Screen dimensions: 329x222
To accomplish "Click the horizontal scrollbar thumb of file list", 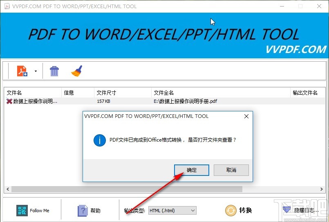I will 127,189.
